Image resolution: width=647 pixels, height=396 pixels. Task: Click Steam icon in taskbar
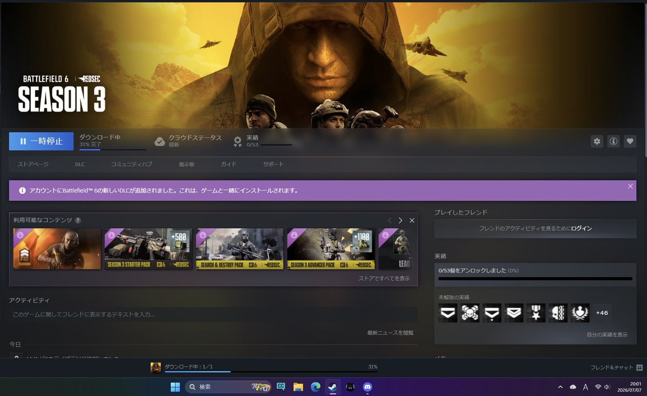coord(332,387)
